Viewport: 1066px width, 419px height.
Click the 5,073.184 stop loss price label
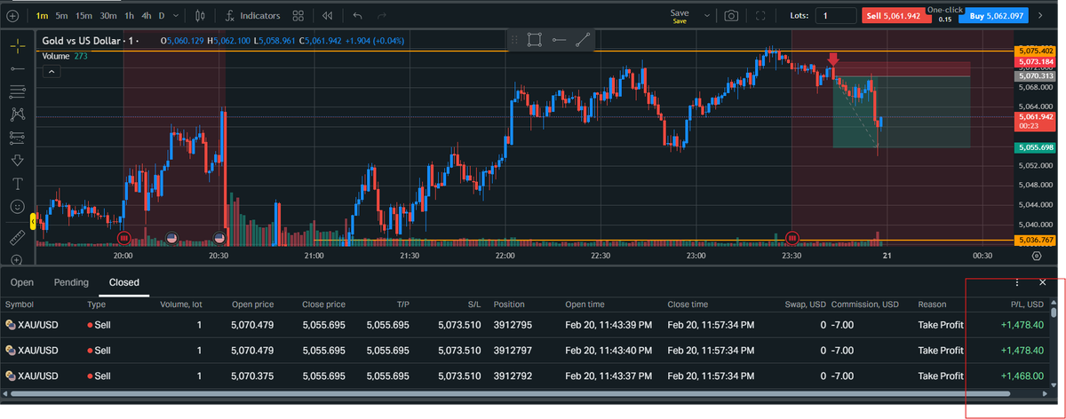tap(1036, 62)
